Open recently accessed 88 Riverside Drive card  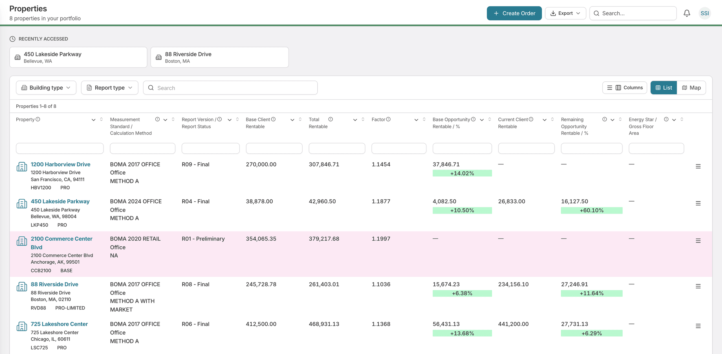[219, 57]
